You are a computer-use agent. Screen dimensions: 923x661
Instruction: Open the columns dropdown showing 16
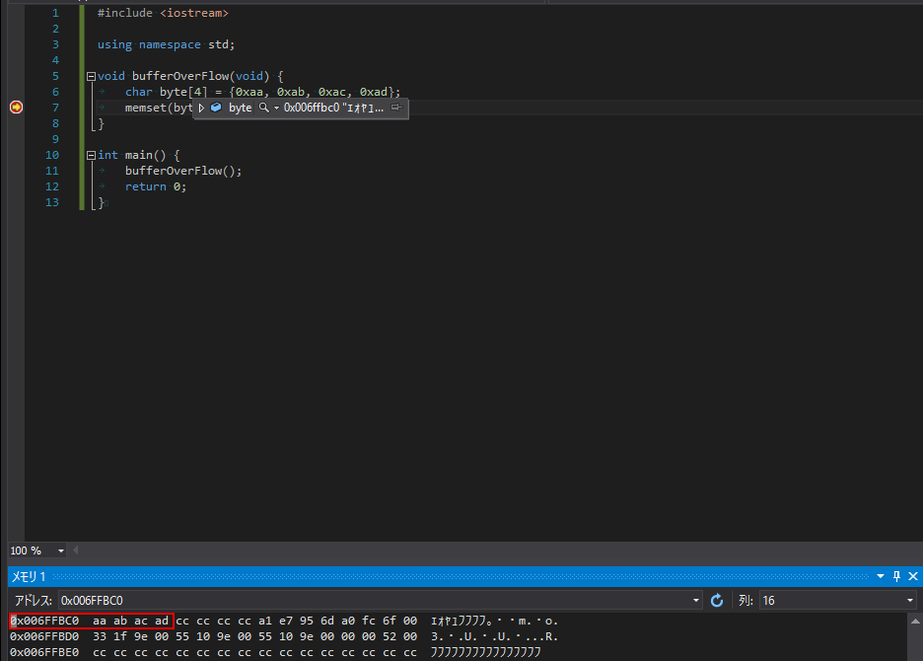click(x=909, y=600)
